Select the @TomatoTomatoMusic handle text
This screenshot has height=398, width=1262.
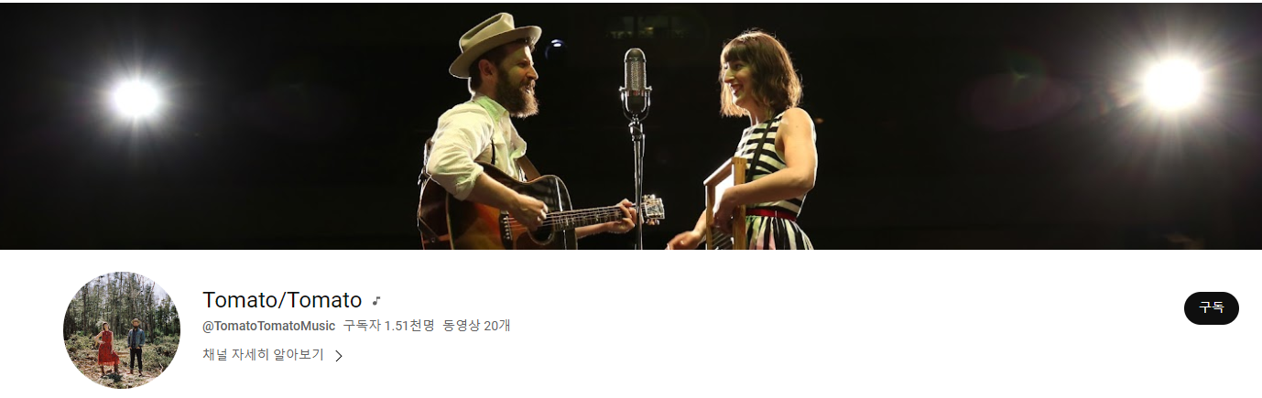click(269, 326)
